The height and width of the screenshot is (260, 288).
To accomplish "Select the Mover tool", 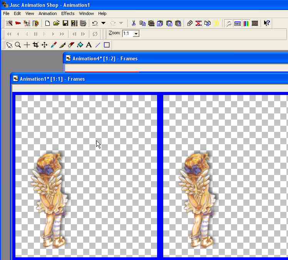I will pos(44,45).
